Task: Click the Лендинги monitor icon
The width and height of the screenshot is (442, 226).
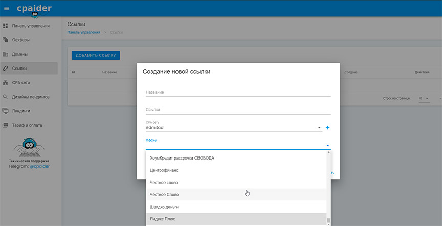Action: point(5,111)
